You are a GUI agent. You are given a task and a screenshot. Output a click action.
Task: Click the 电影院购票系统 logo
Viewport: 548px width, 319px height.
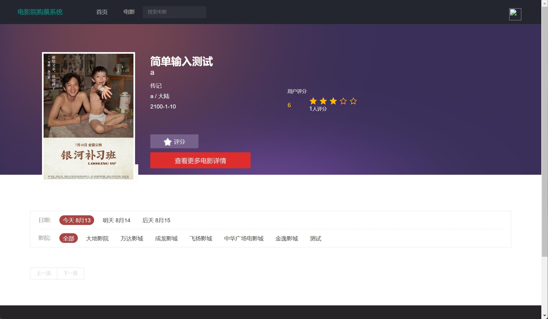(40, 12)
